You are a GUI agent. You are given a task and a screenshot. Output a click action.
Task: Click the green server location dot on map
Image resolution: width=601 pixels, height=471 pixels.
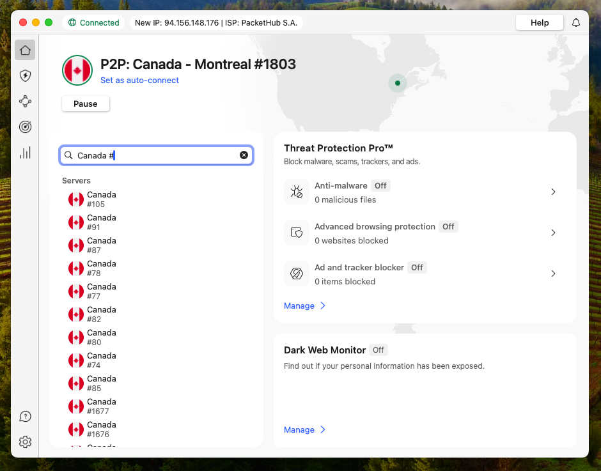click(398, 83)
